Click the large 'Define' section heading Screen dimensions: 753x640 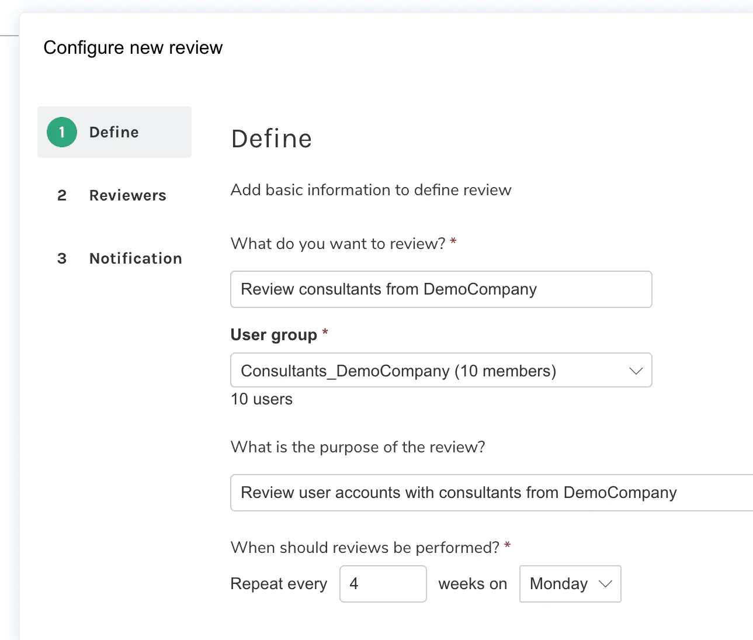[x=272, y=139]
